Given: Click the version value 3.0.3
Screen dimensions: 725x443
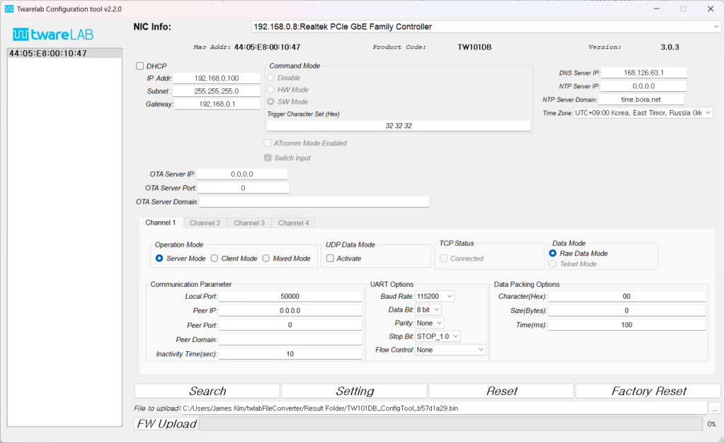Looking at the screenshot, I should click(670, 47).
